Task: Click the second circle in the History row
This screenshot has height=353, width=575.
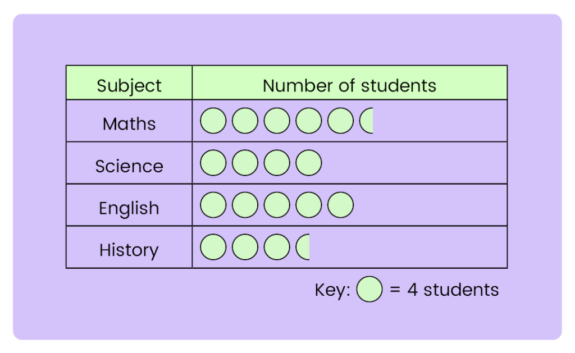Action: pyautogui.click(x=245, y=247)
